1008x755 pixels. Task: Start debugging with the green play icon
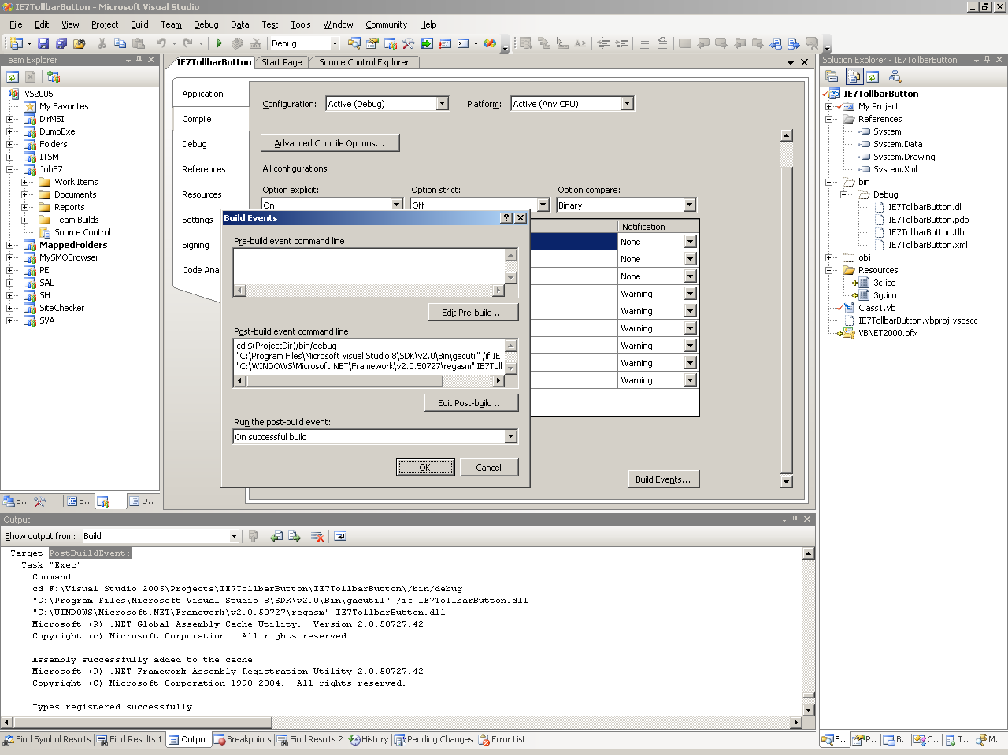[x=220, y=43]
